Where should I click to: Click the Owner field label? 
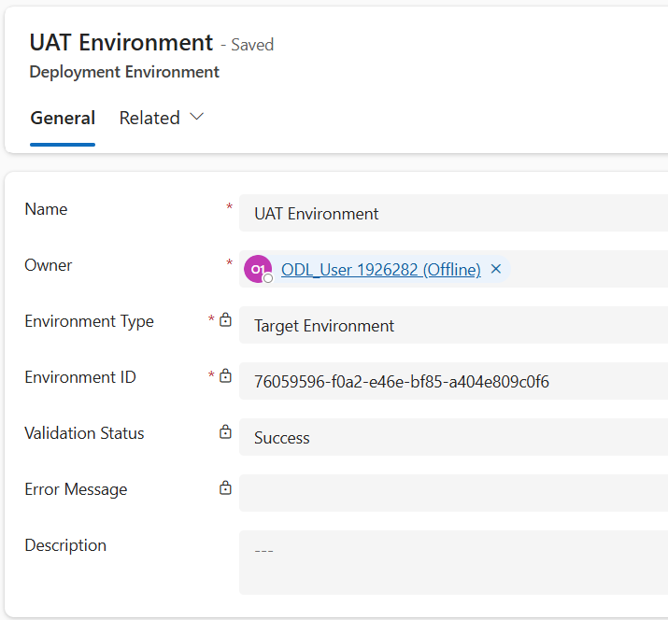49,265
